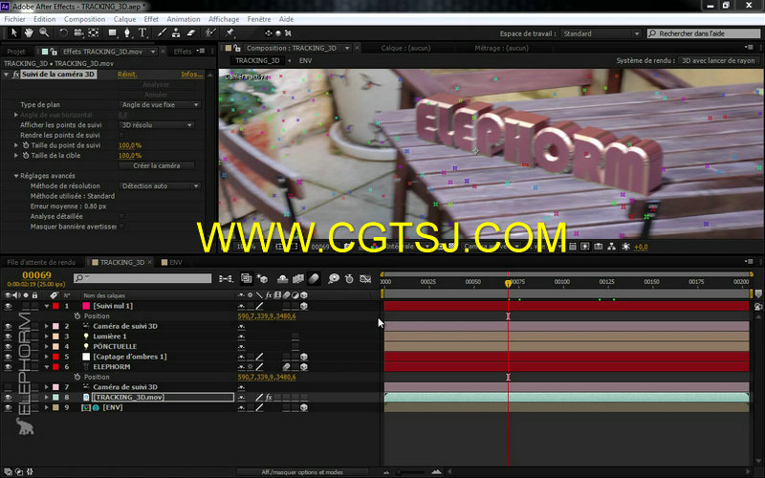Image resolution: width=765 pixels, height=478 pixels.
Task: Open the Effet menu
Action: point(151,19)
